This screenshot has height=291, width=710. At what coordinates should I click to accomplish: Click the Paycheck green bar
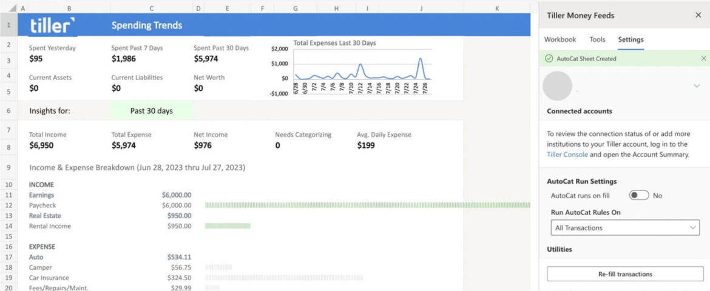pos(367,205)
